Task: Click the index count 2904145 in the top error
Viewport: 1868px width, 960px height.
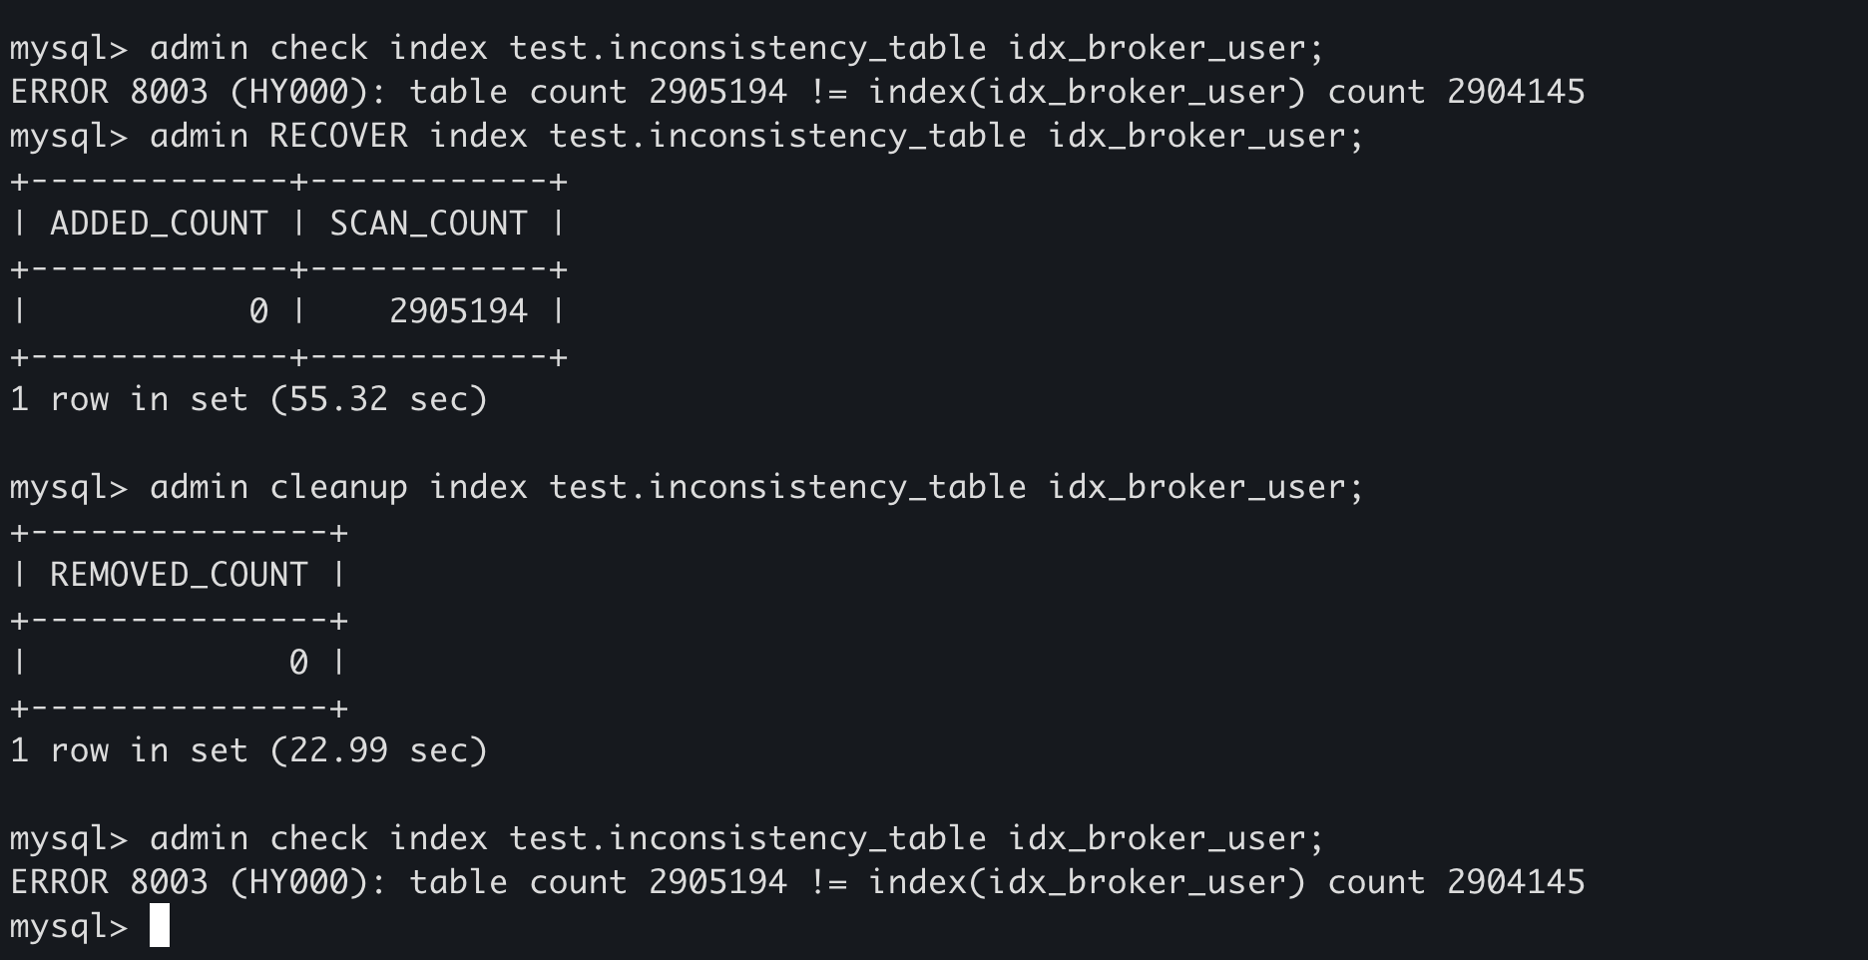Action: (x=1516, y=92)
